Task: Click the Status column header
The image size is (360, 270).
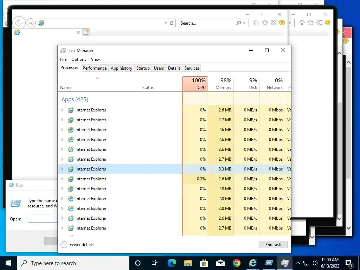Action: tap(161, 84)
